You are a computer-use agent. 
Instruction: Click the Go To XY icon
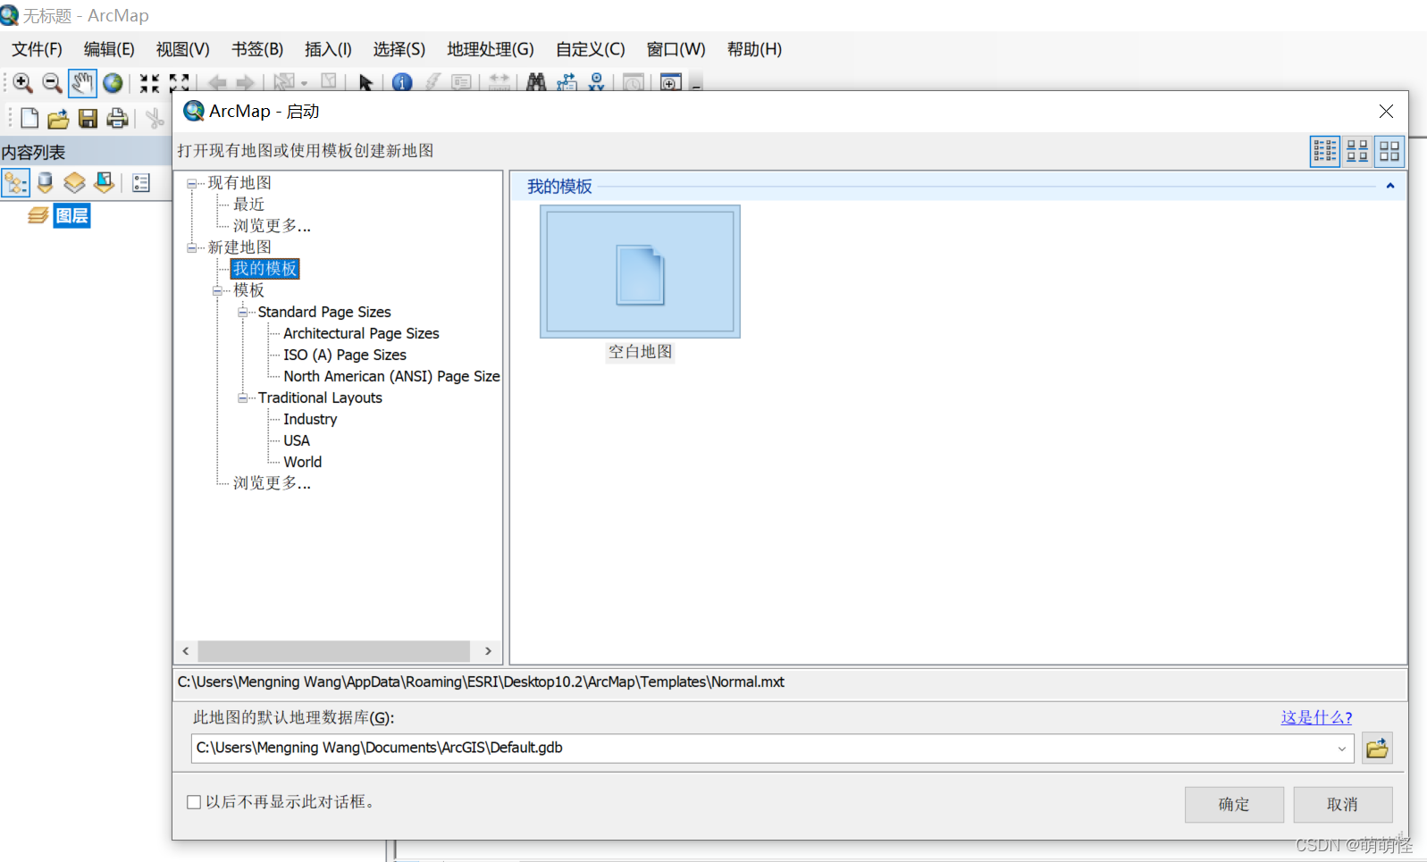pos(597,82)
